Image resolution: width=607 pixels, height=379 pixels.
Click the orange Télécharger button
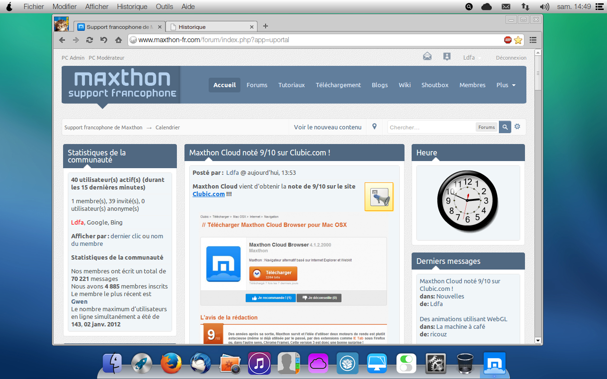tap(273, 274)
